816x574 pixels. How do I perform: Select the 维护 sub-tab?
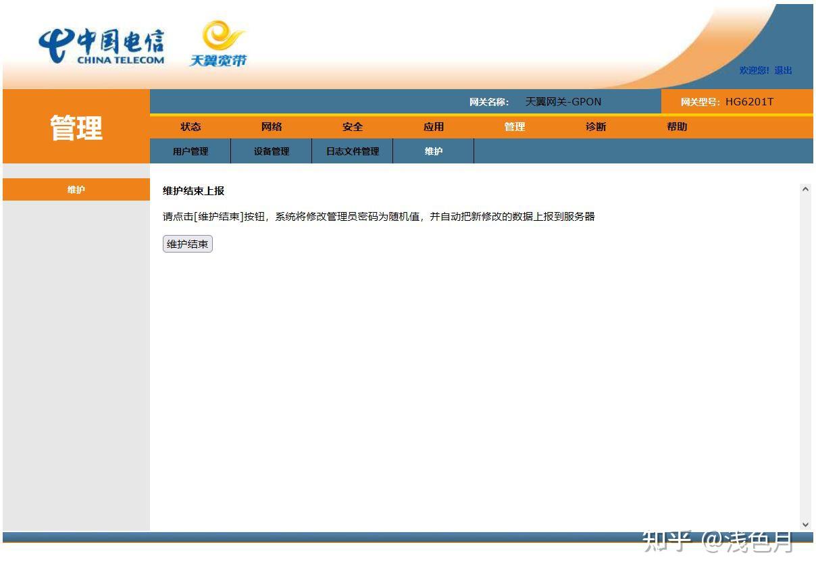[434, 151]
